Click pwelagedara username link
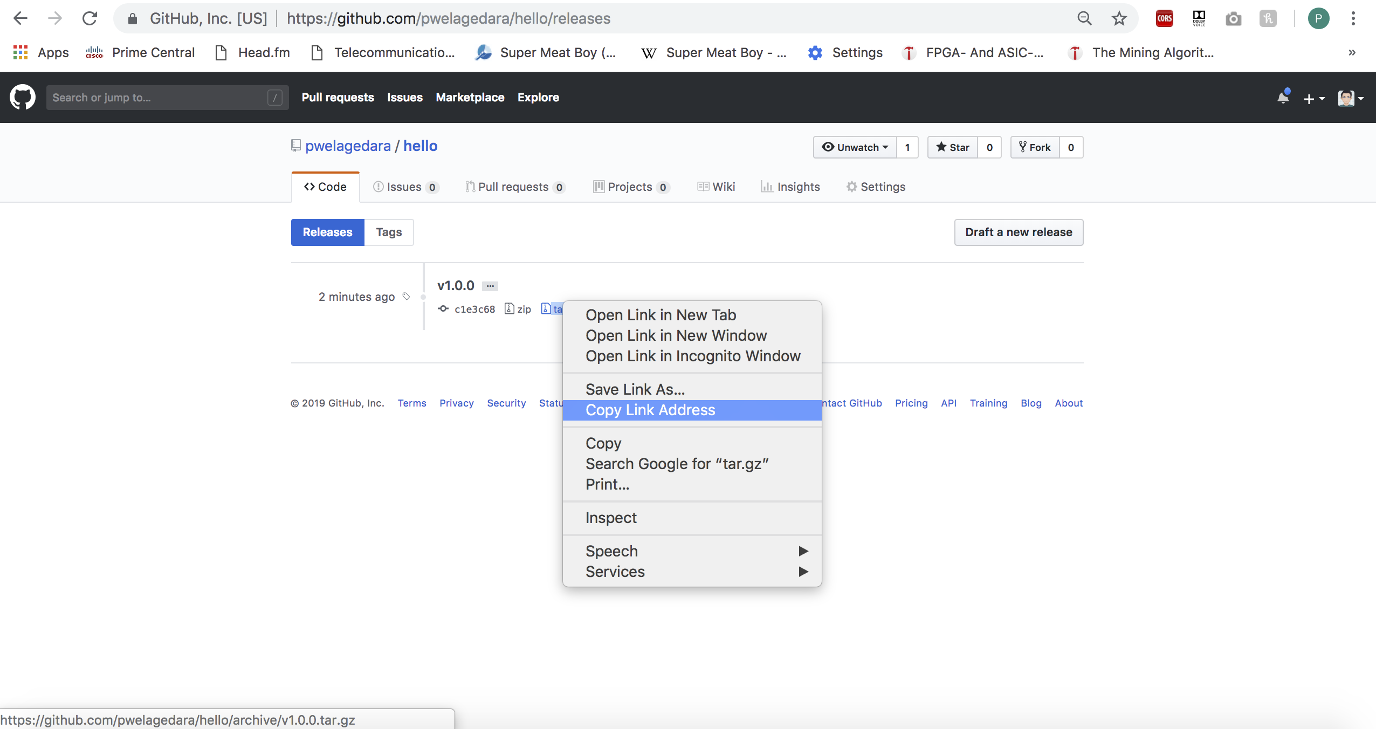This screenshot has width=1376, height=729. 348,146
